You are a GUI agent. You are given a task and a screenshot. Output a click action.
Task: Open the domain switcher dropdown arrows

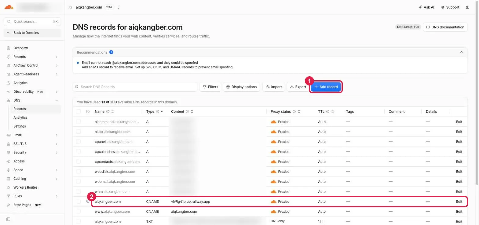pyautogui.click(x=119, y=7)
